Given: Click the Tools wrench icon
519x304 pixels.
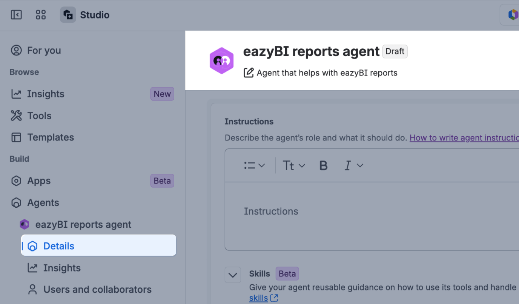Looking at the screenshot, I should coord(16,116).
